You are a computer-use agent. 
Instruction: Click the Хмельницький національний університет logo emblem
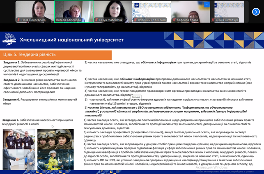(x=9, y=39)
